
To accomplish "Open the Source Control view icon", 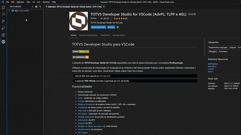I will pyautogui.click(x=3, y=21).
